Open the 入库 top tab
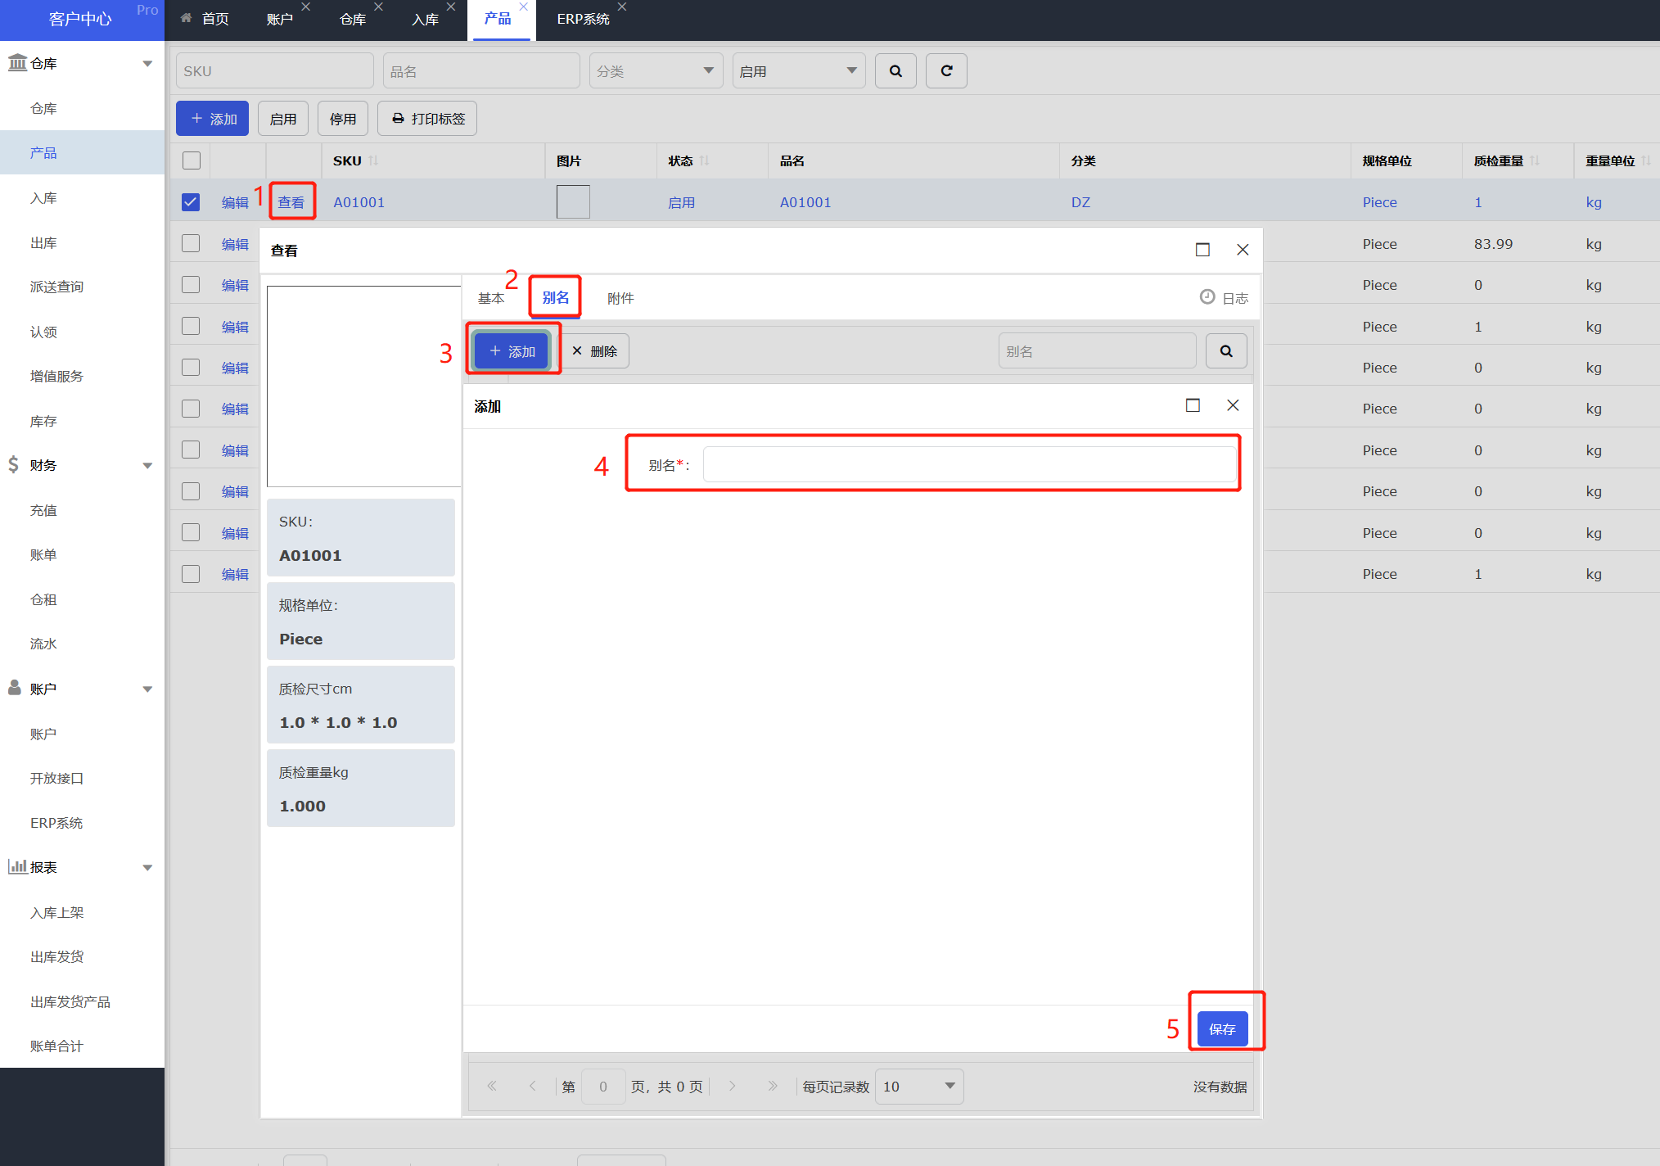 point(425,19)
